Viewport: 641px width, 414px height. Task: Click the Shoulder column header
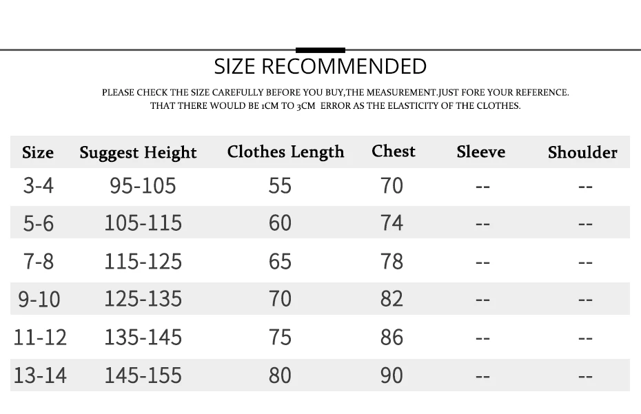coord(582,152)
